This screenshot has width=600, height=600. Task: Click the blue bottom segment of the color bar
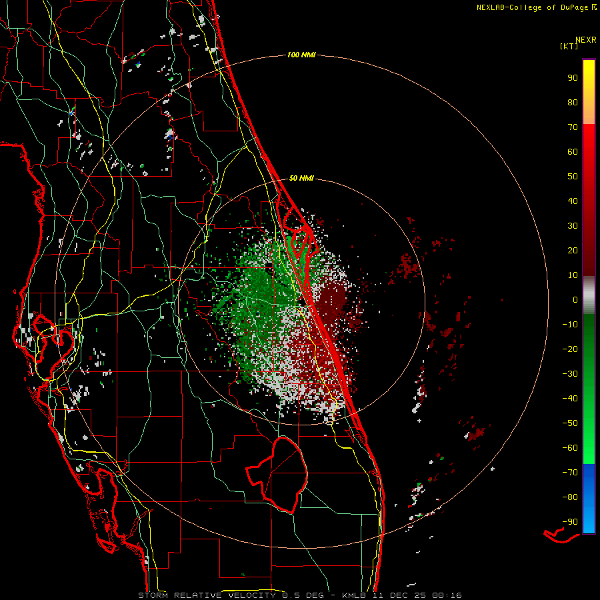[x=589, y=498]
